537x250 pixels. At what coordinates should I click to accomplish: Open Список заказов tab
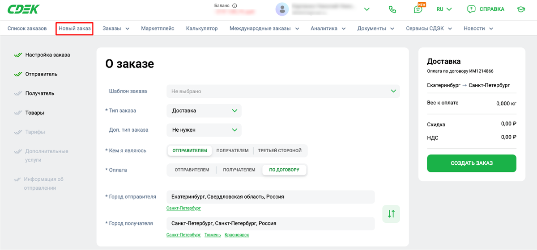[x=27, y=28]
